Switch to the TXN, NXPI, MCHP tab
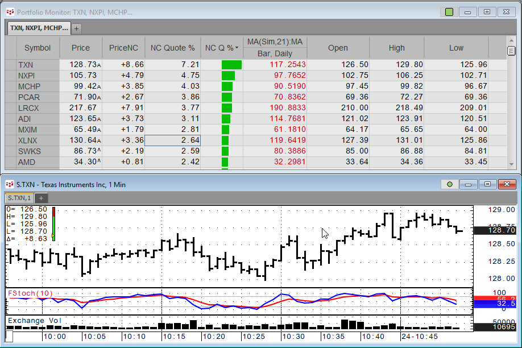 click(39, 27)
